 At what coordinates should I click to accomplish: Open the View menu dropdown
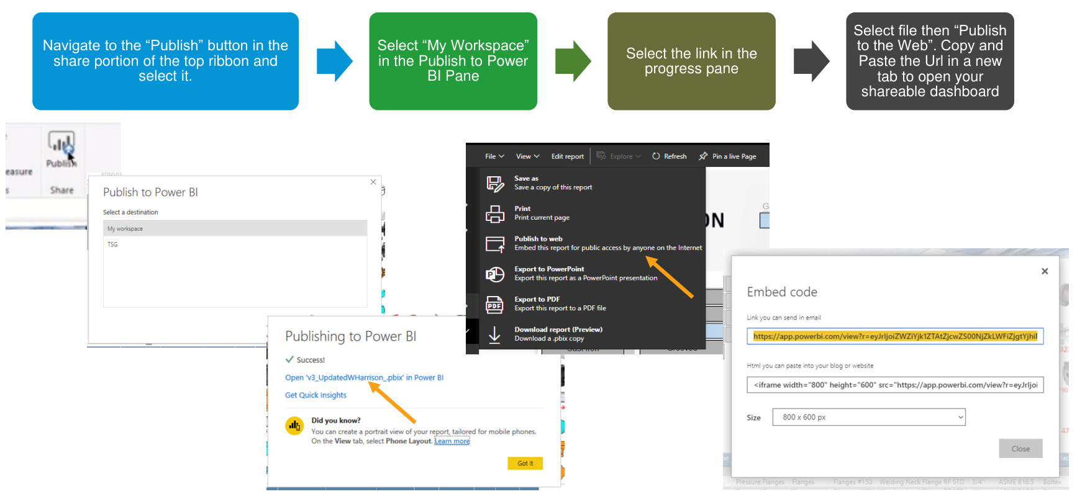527,156
